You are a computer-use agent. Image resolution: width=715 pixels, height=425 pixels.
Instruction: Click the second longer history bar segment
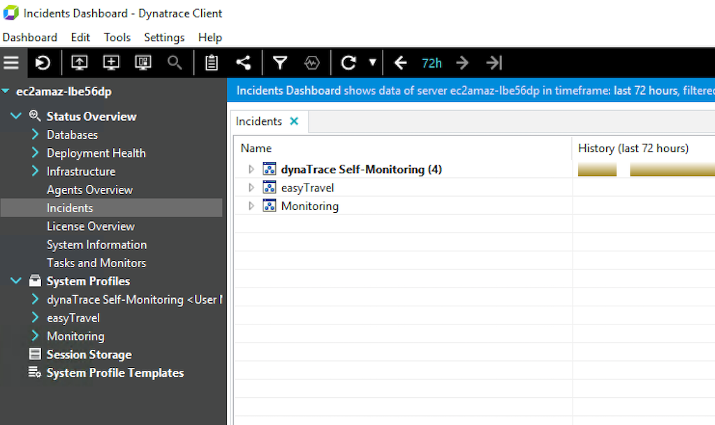(672, 170)
